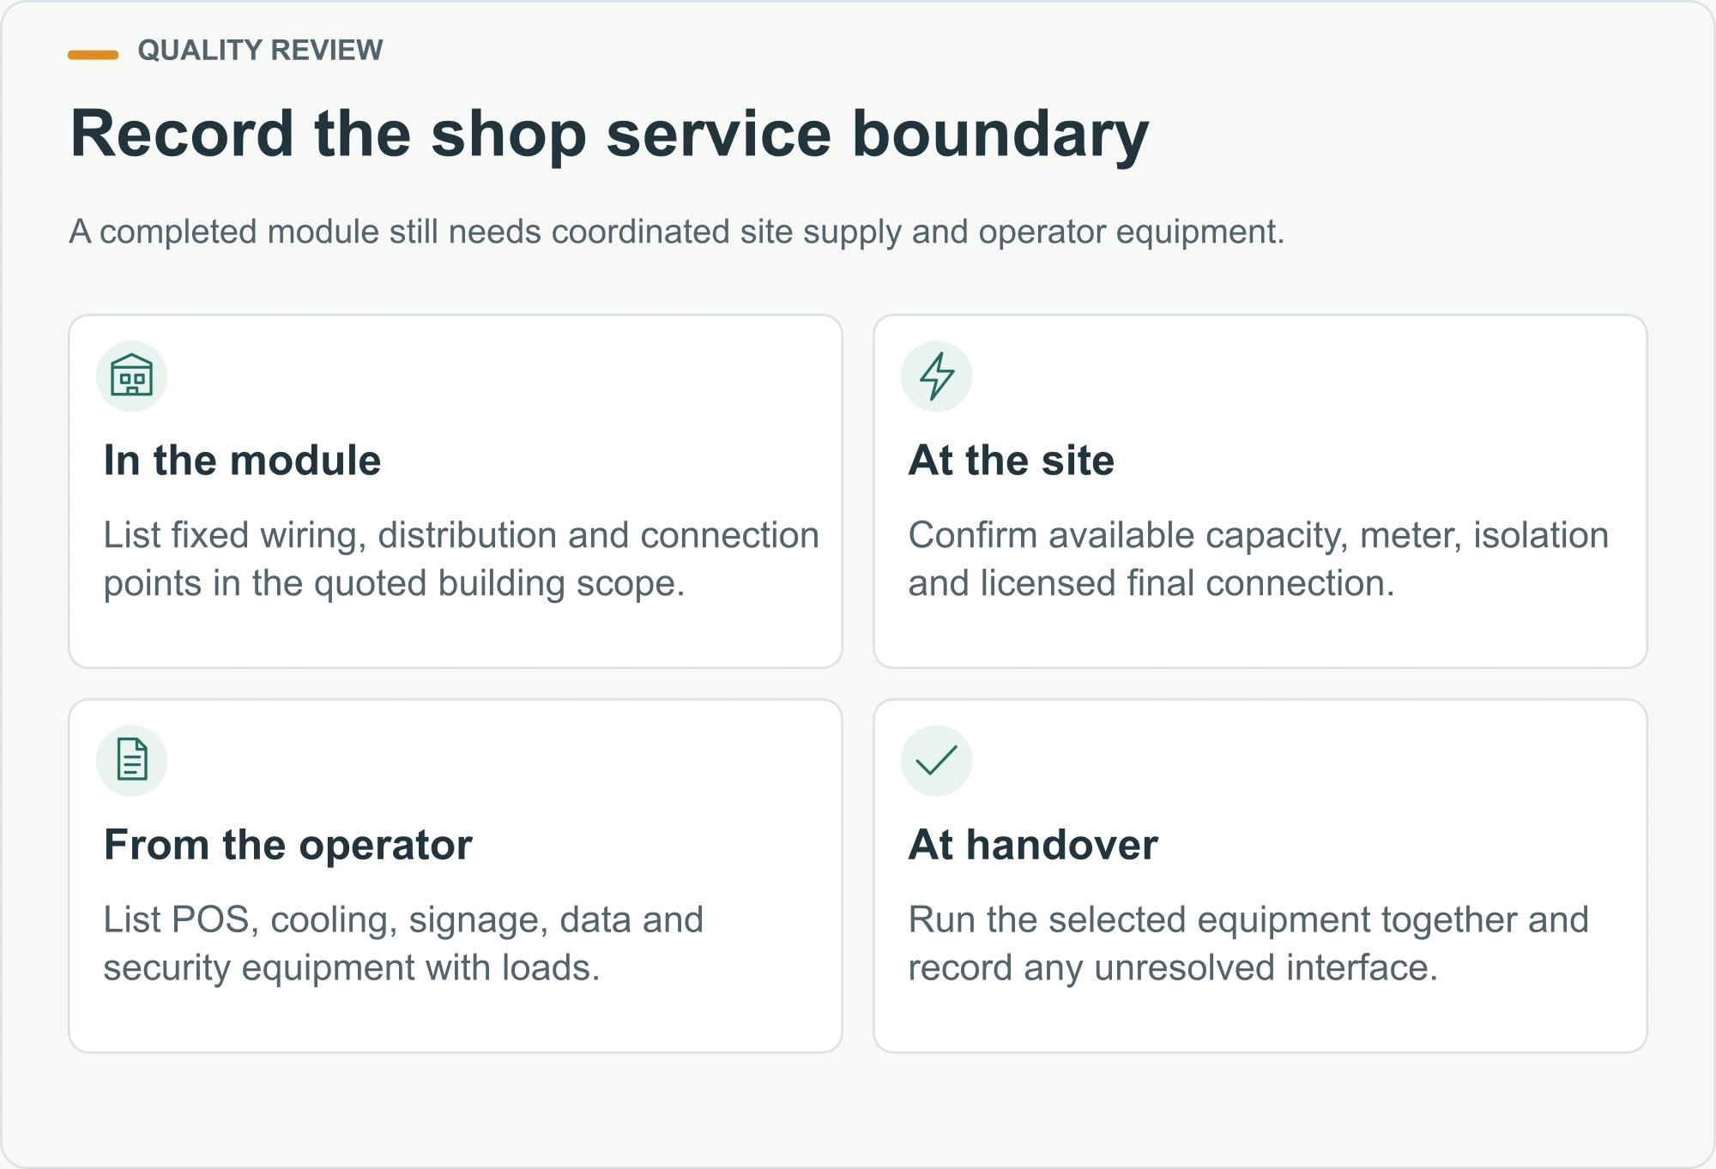Click the checkmark icon above At handover
1716x1169 pixels.
tap(936, 760)
